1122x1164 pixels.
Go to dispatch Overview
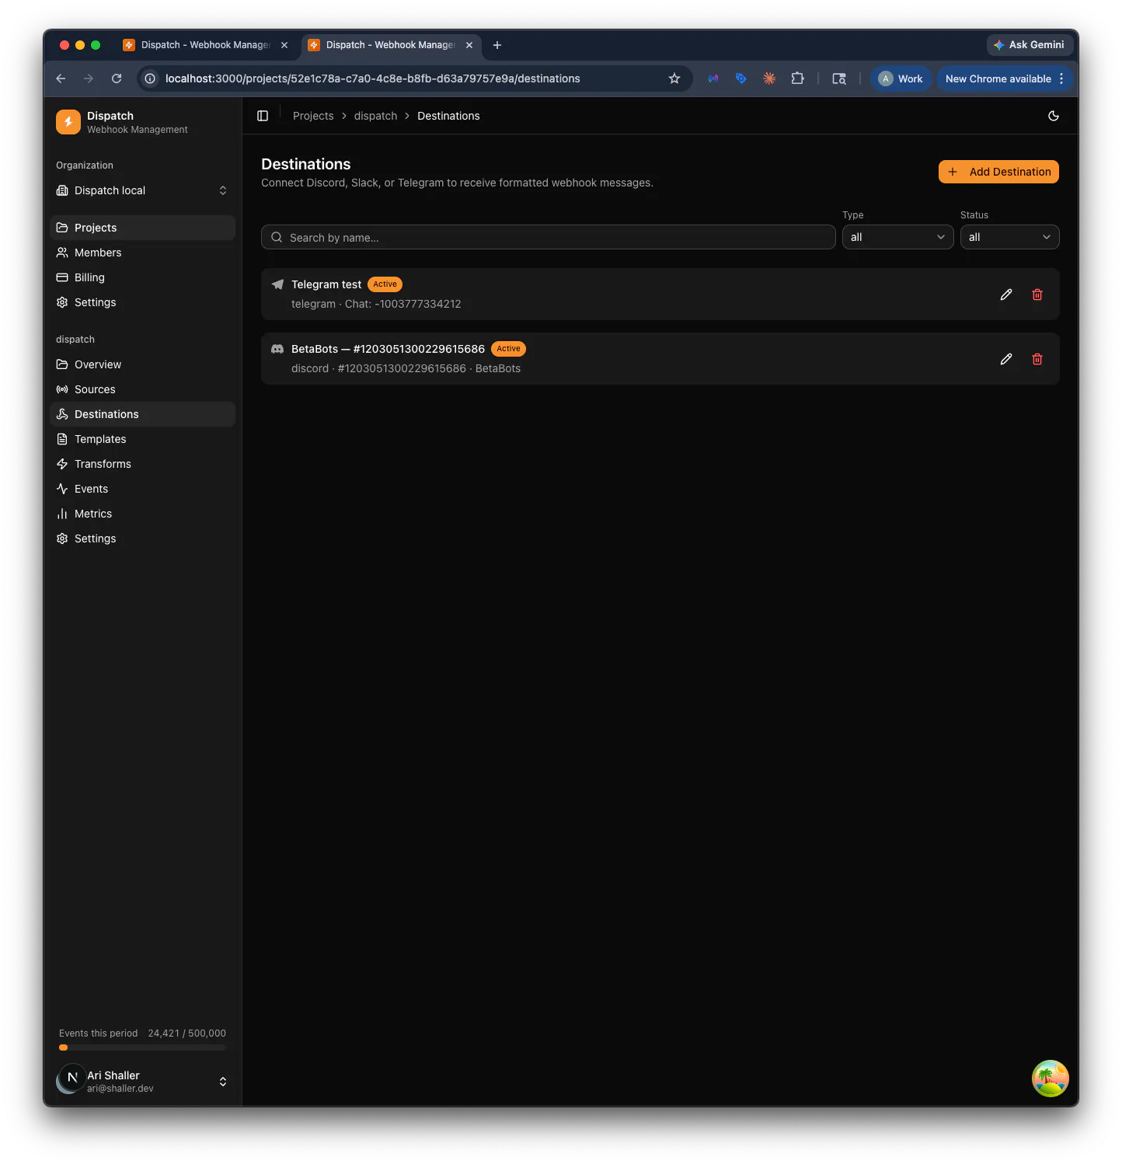142,364
